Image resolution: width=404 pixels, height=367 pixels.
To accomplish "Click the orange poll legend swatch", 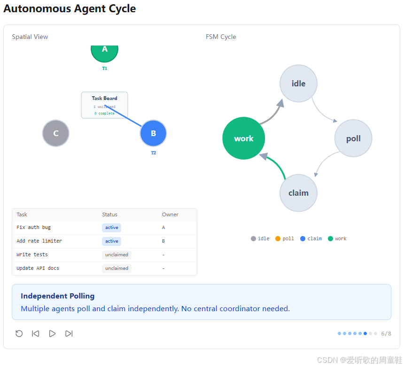I will 278,238.
